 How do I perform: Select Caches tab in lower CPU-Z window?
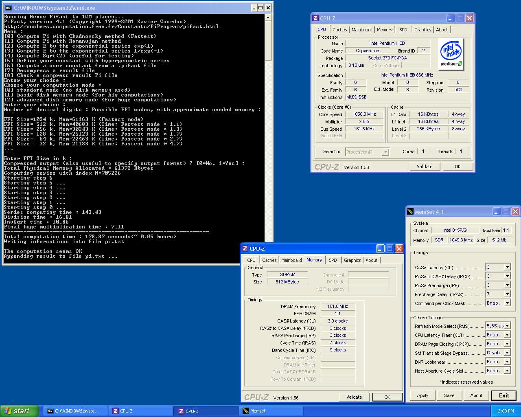[x=269, y=260]
